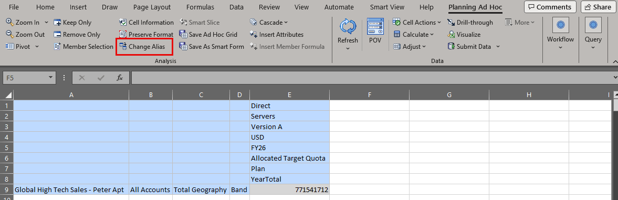This screenshot has width=618, height=200.
Task: Click the Pivot icon
Action: coord(11,46)
